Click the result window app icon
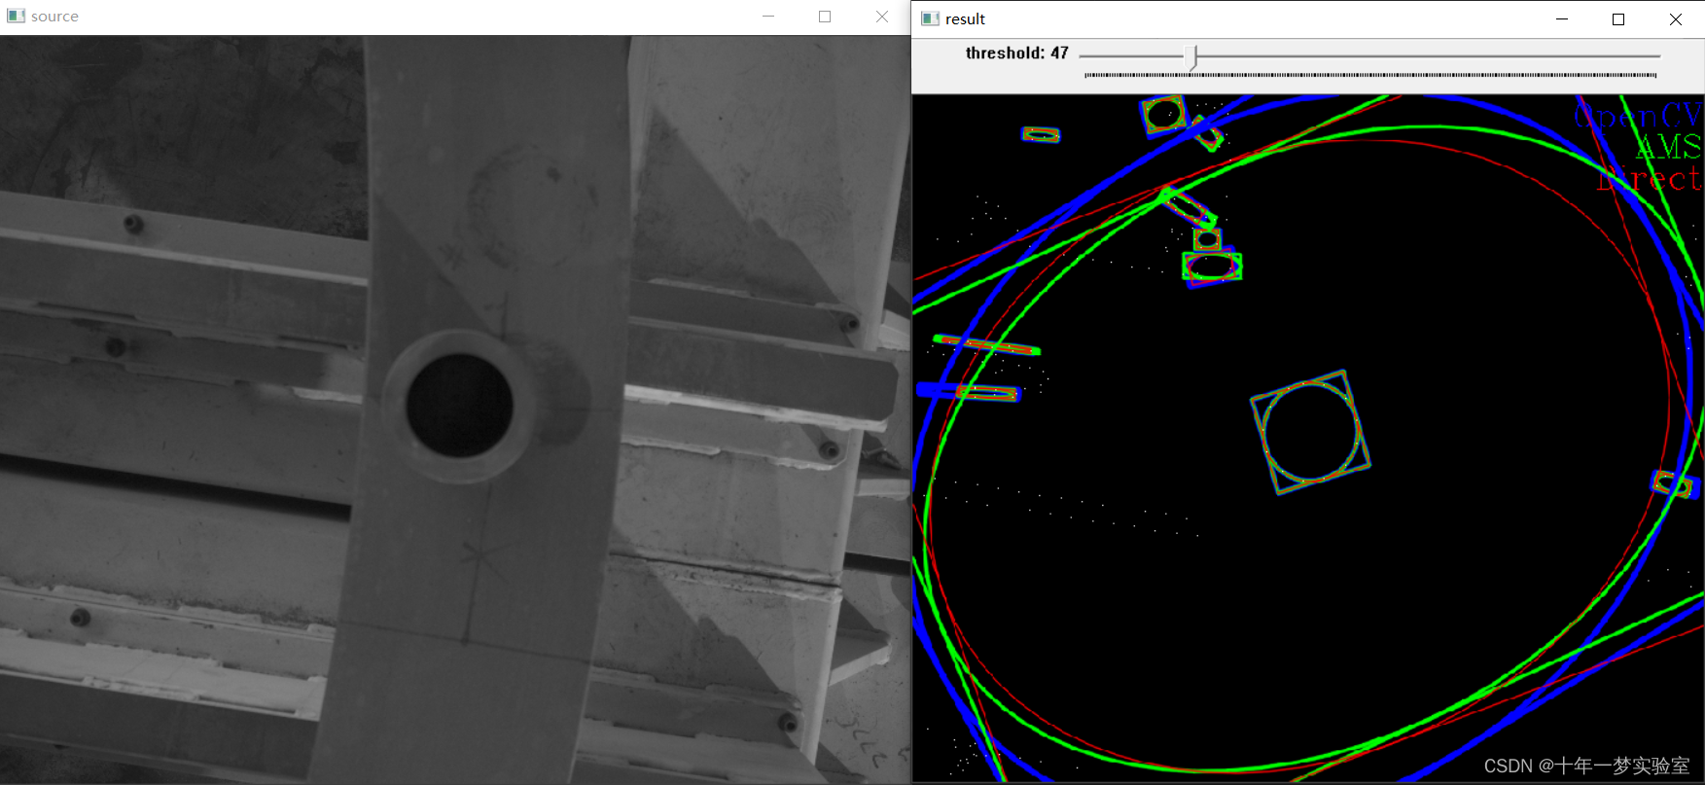1705x785 pixels. tap(930, 18)
